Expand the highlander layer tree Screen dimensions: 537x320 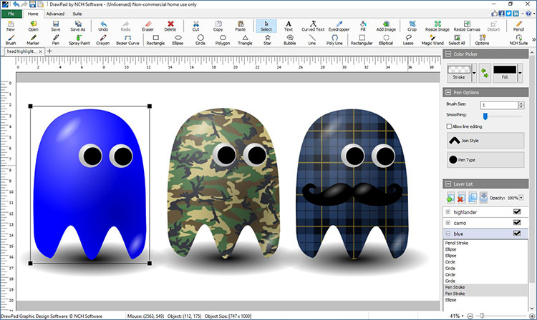click(x=448, y=212)
